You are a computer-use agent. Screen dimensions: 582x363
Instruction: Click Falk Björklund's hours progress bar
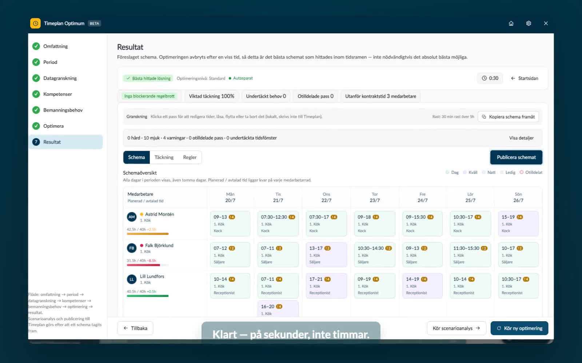[x=148, y=265]
